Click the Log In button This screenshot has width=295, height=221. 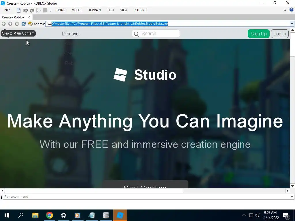tap(279, 34)
